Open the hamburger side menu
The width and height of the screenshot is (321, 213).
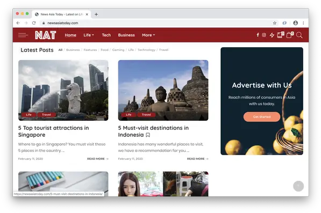point(23,35)
